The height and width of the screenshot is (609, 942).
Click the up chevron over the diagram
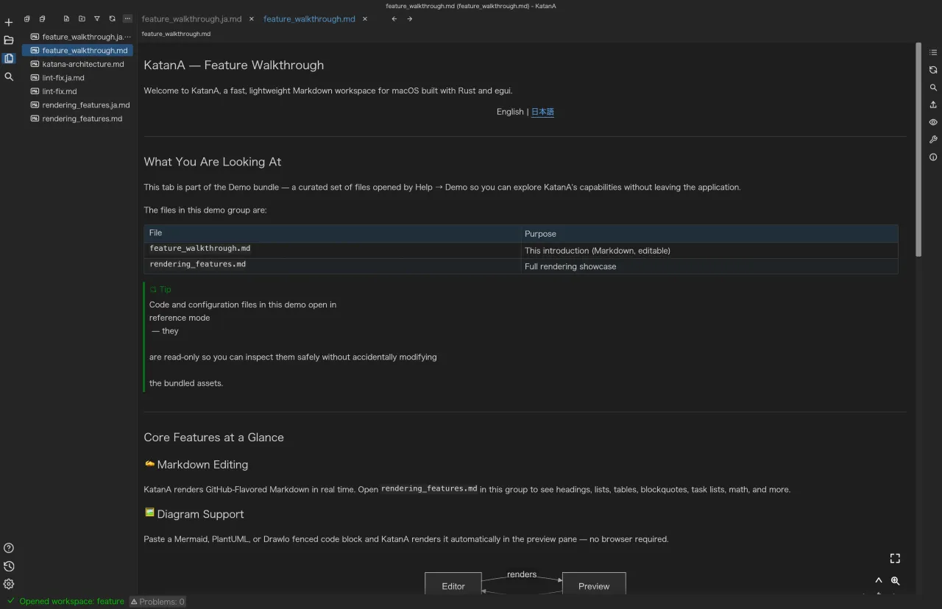[879, 580]
